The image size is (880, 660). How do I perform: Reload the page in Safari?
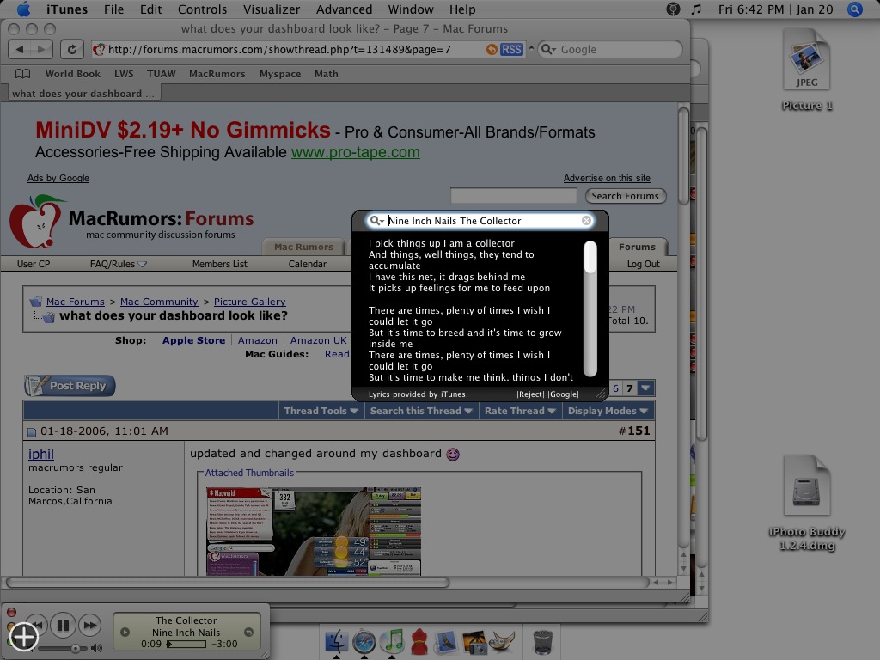pos(72,49)
